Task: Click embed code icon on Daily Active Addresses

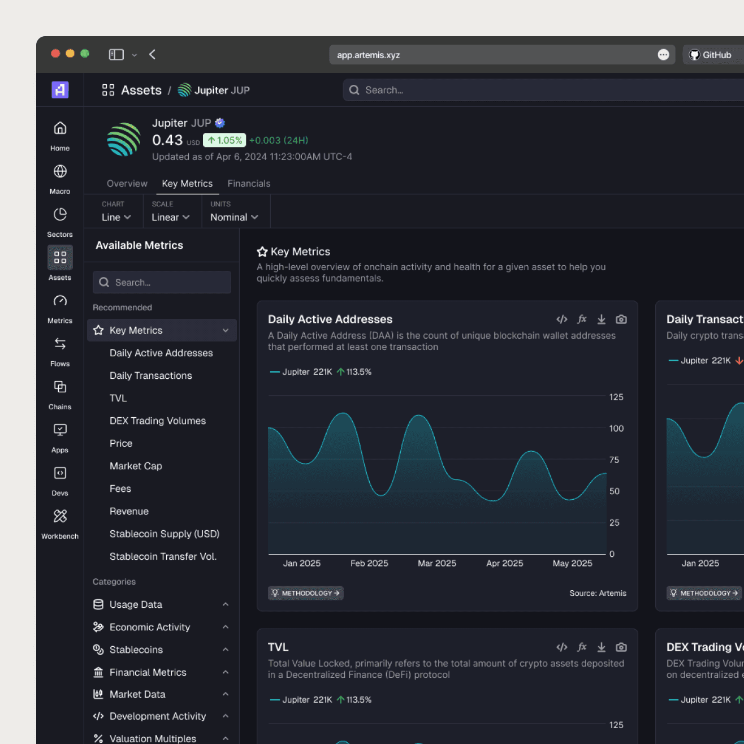Action: (562, 319)
